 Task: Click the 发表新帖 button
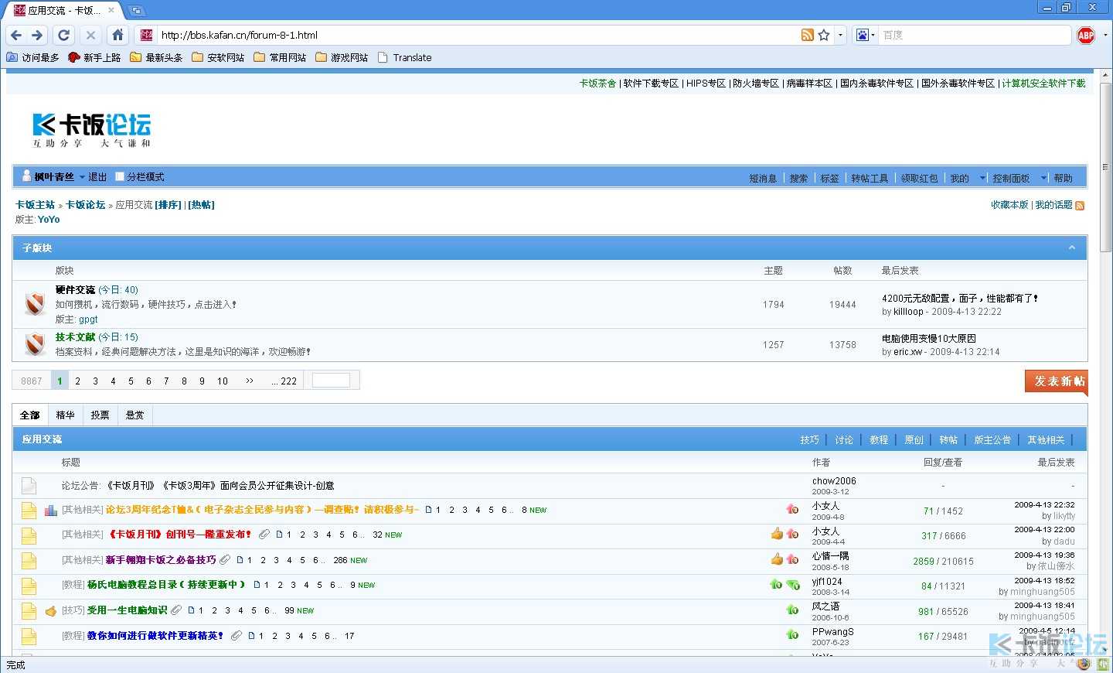click(1057, 381)
